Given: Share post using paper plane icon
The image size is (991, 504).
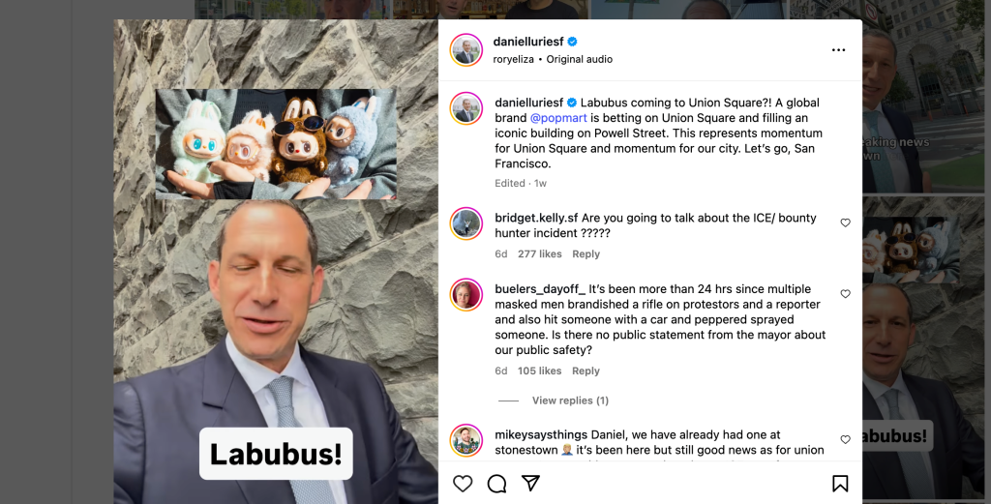Looking at the screenshot, I should coord(531,483).
